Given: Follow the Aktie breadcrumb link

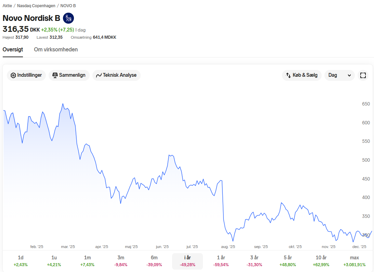Looking at the screenshot, I should 7,6.
